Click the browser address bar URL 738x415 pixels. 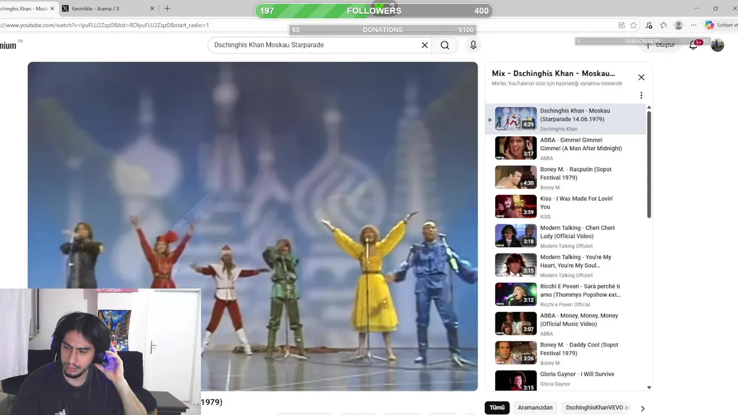pos(105,25)
